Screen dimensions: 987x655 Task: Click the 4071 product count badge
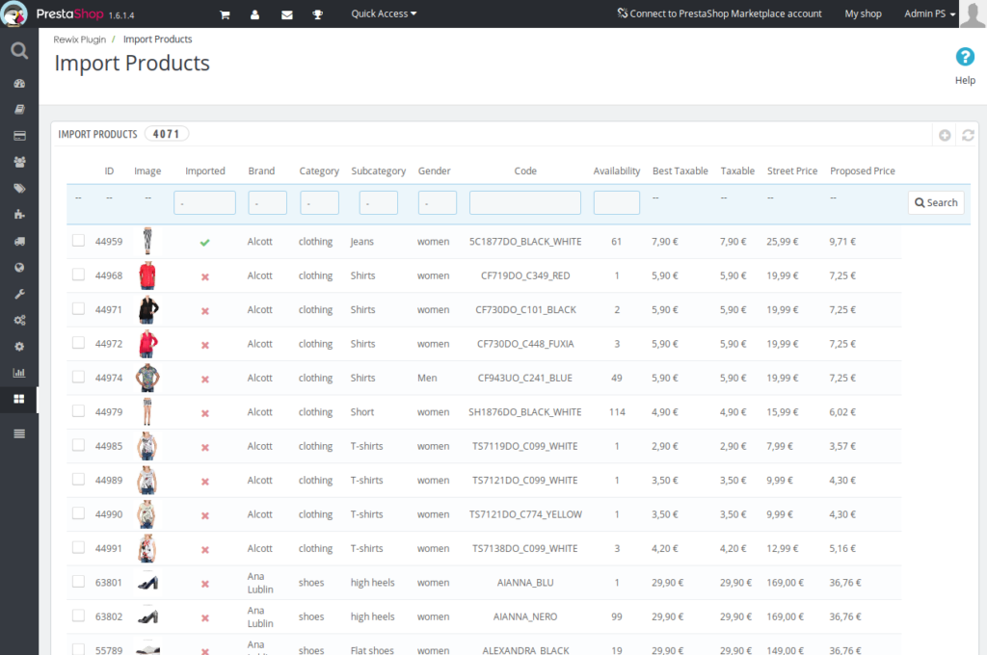pos(166,134)
